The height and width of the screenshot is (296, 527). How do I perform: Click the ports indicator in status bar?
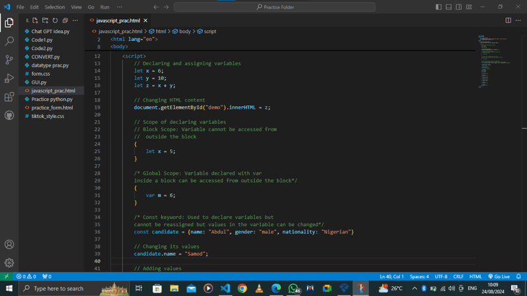pyautogui.click(x=47, y=276)
